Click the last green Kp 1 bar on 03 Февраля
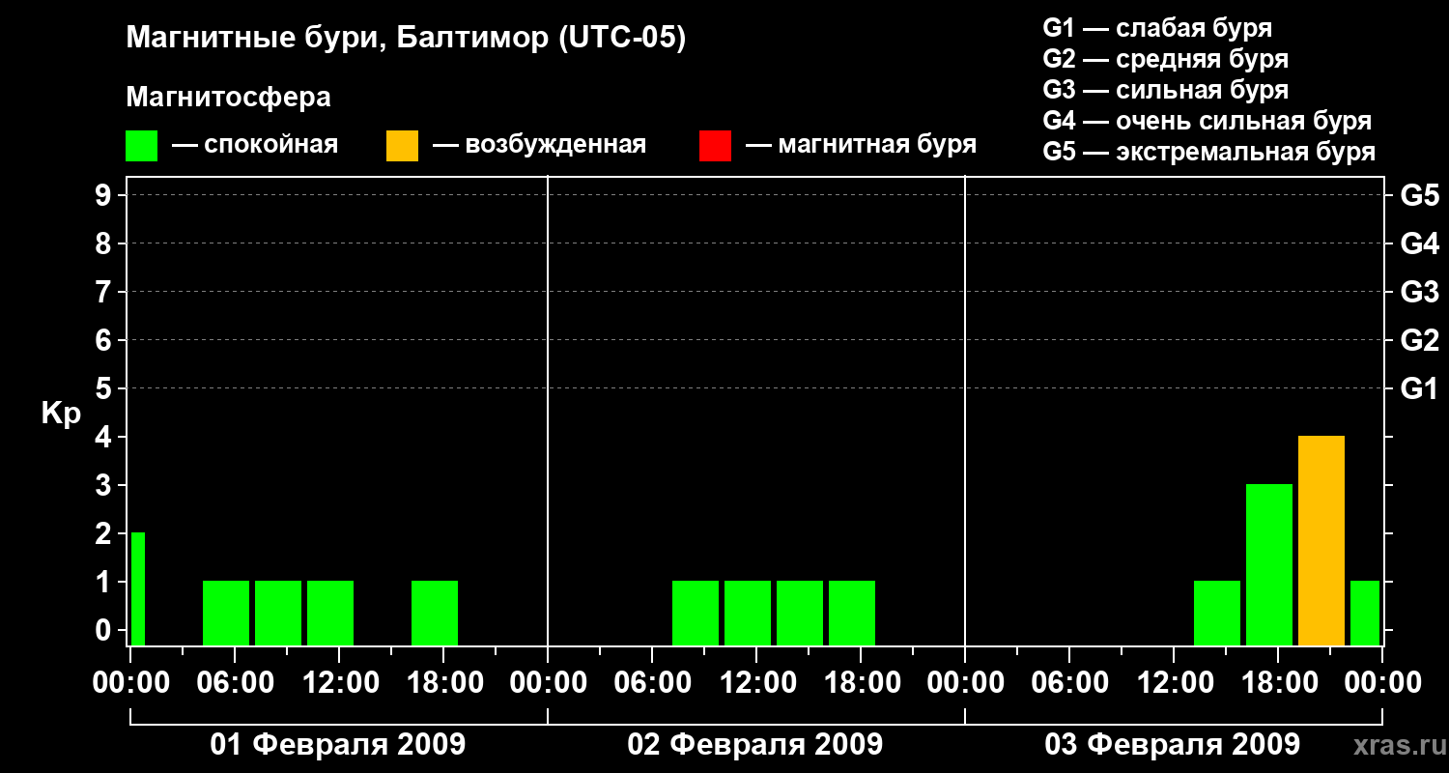Image resolution: width=1449 pixels, height=773 pixels. coord(1365,613)
